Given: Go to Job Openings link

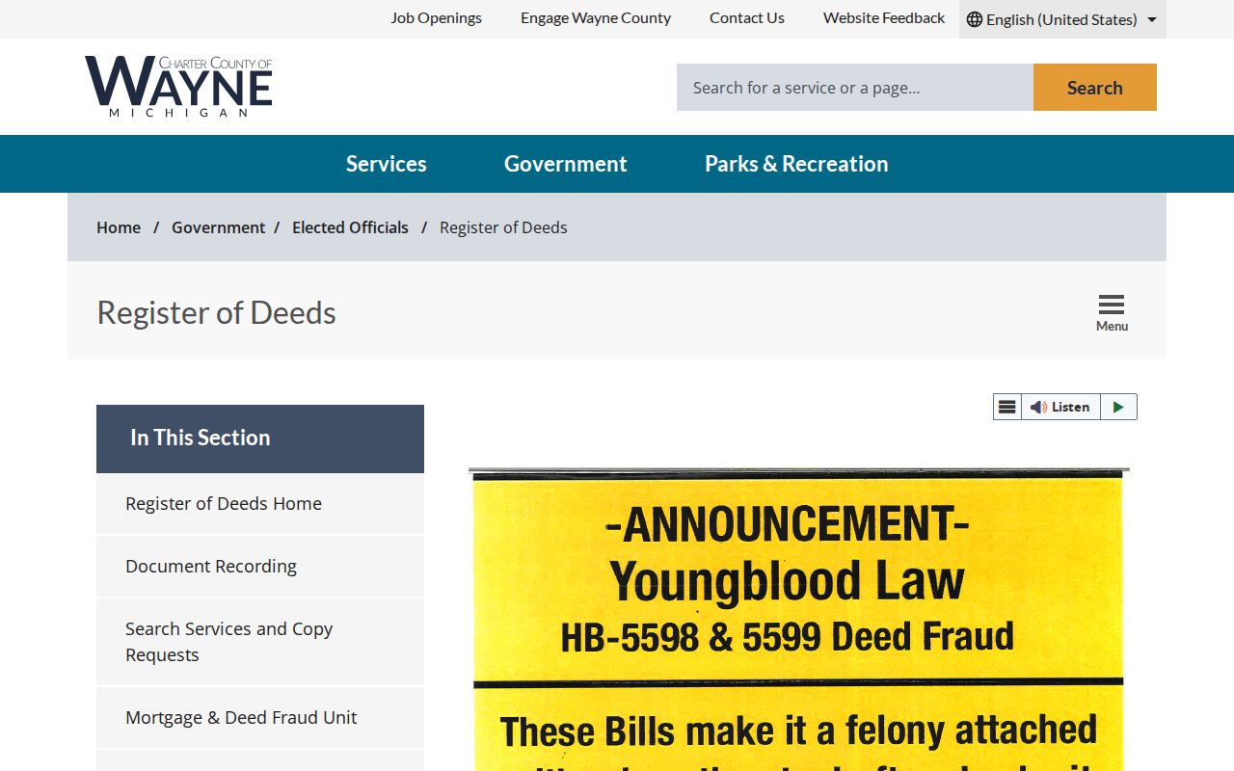Looking at the screenshot, I should tap(436, 18).
